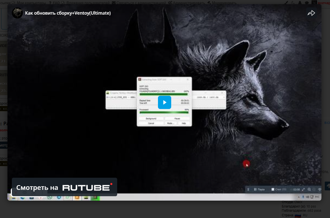Click the user avatar in top-right

[x=314, y=2]
